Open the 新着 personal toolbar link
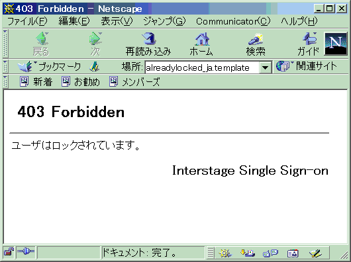351x262 pixels. point(36,81)
